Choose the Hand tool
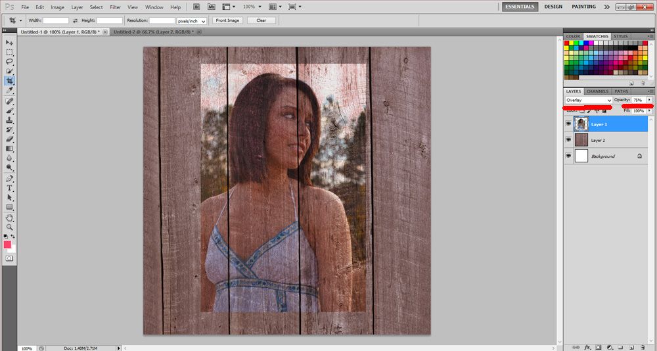This screenshot has height=351, width=657. point(10,218)
